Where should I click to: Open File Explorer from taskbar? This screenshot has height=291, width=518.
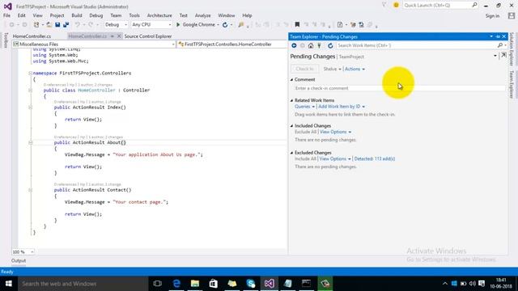click(x=195, y=284)
